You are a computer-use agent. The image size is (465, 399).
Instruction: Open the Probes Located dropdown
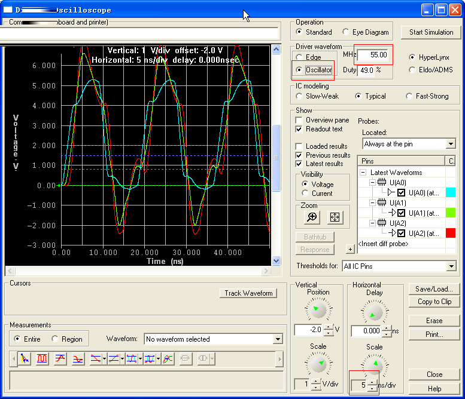click(x=450, y=144)
